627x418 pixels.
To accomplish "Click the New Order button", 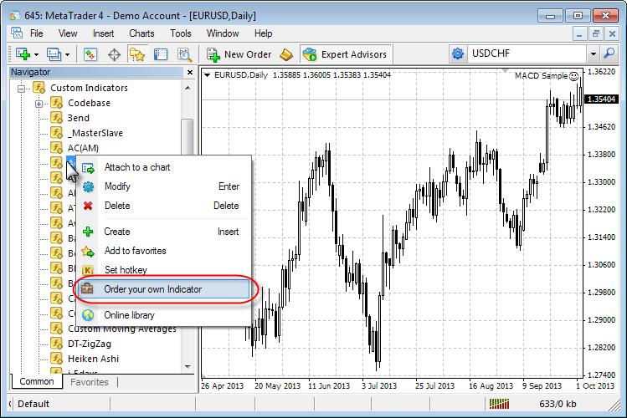I will pos(239,54).
